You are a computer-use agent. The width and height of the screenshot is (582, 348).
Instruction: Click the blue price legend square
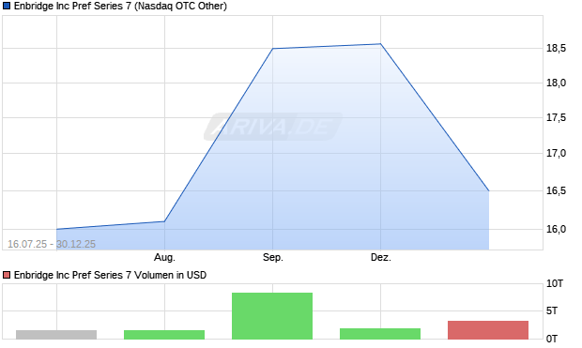tap(7, 6)
